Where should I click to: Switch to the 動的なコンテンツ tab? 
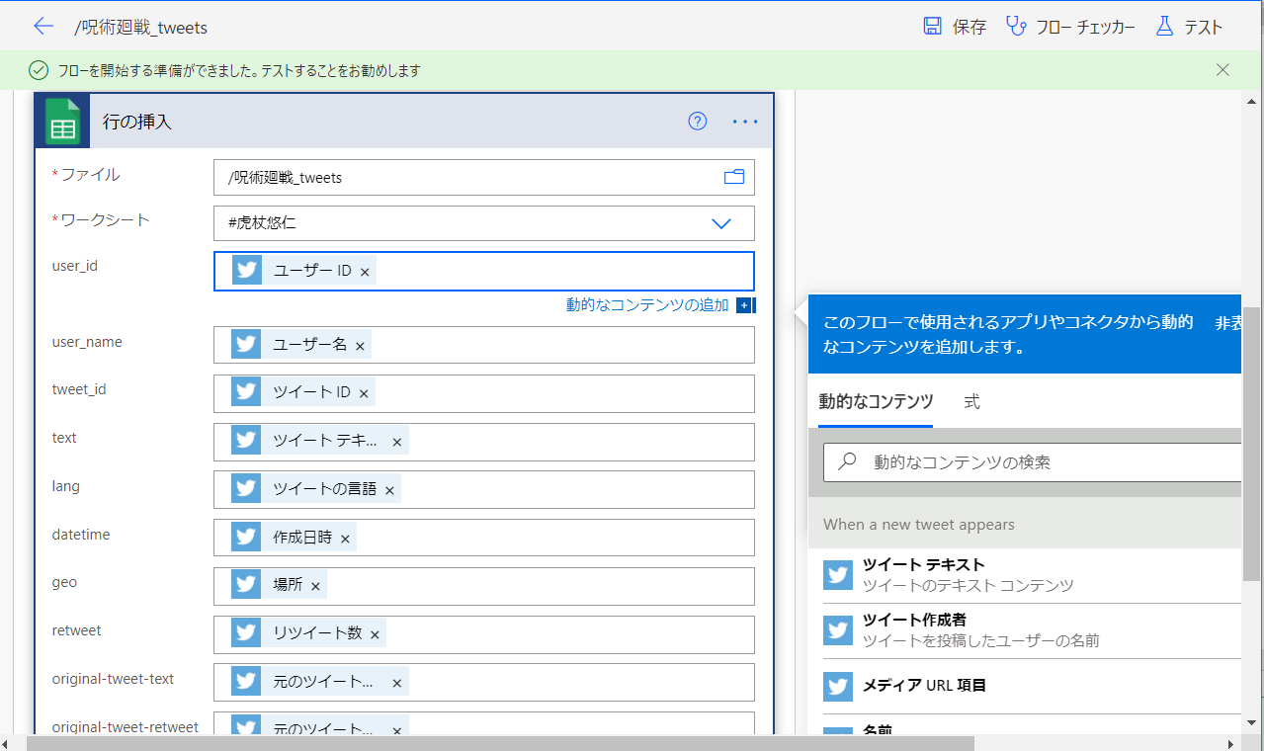[x=876, y=402]
